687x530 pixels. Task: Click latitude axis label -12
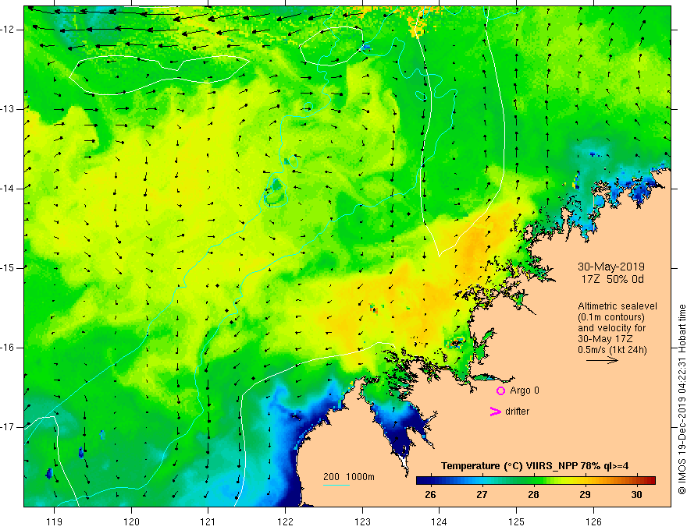pos(8,30)
